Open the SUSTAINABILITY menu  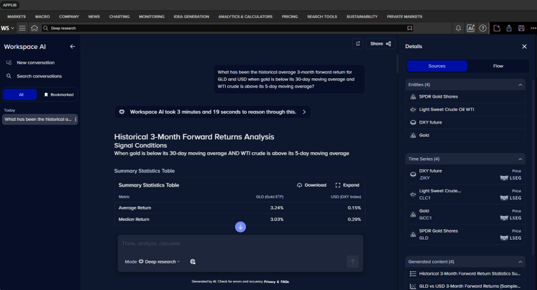362,17
